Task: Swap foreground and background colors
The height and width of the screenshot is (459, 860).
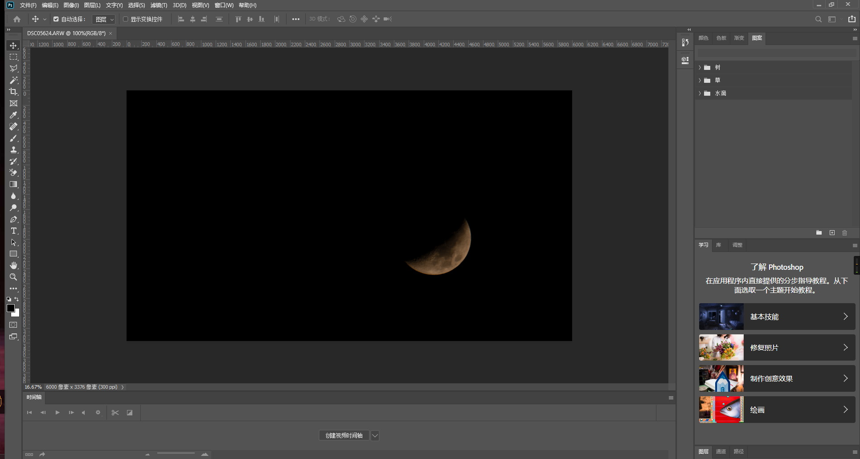Action: (16, 299)
